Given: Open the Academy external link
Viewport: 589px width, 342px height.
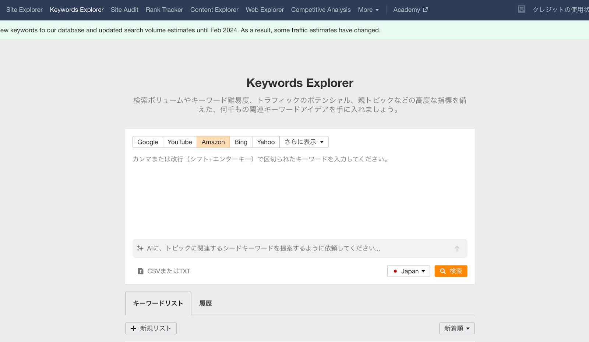Looking at the screenshot, I should click(x=410, y=10).
